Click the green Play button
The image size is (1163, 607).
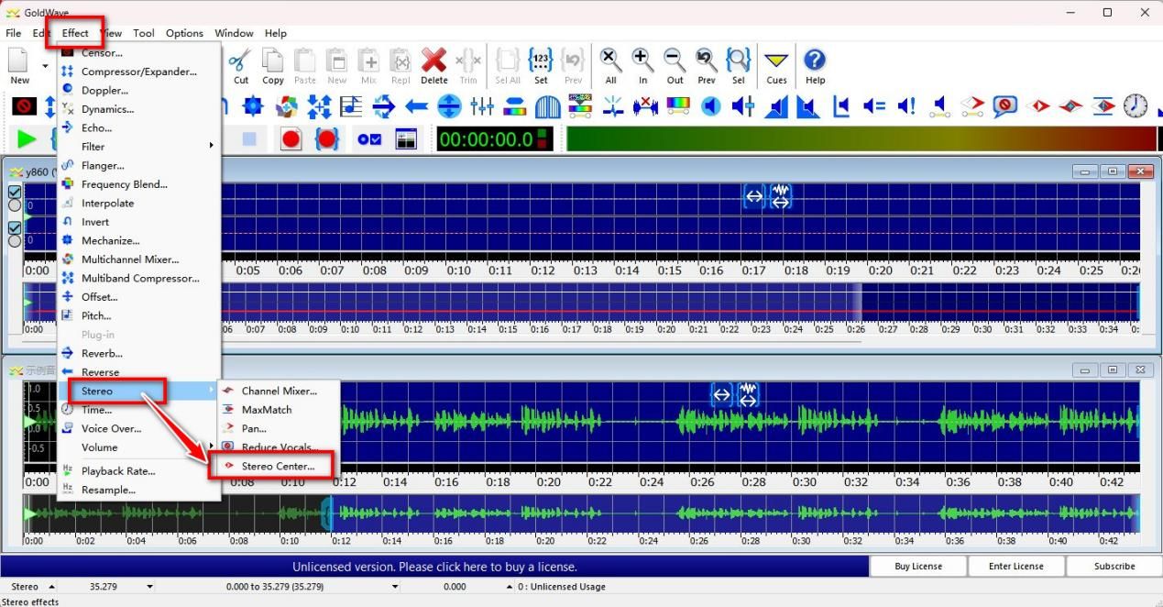(x=27, y=139)
